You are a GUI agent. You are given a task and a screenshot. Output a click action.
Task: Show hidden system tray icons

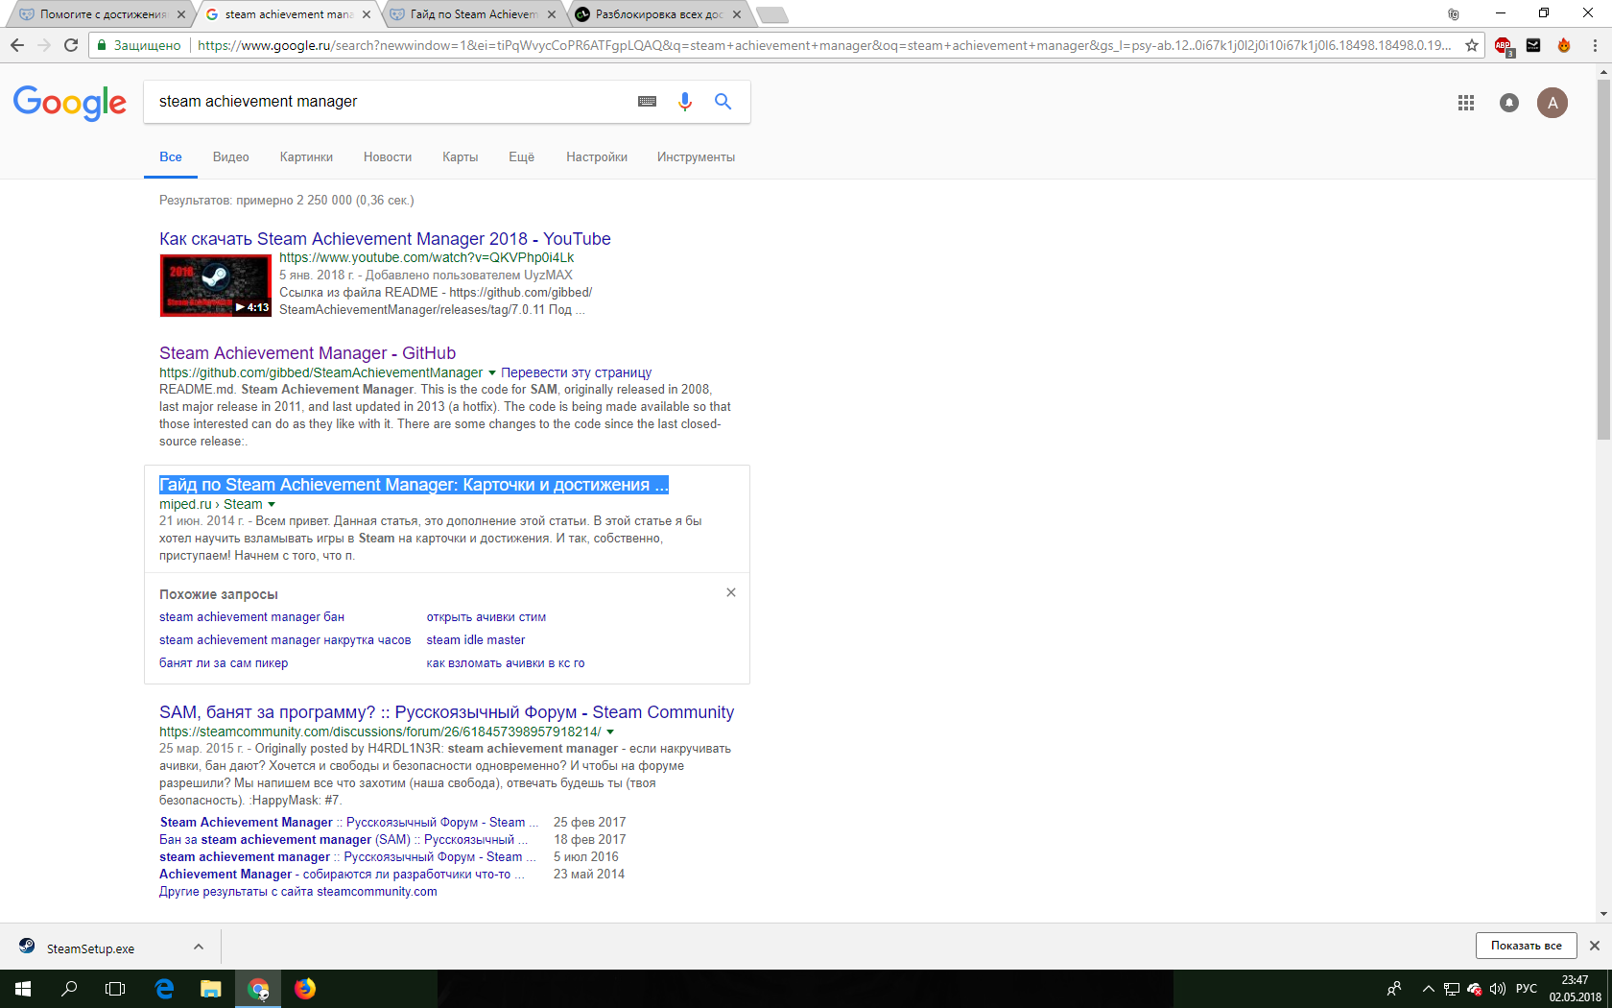[x=1429, y=989]
